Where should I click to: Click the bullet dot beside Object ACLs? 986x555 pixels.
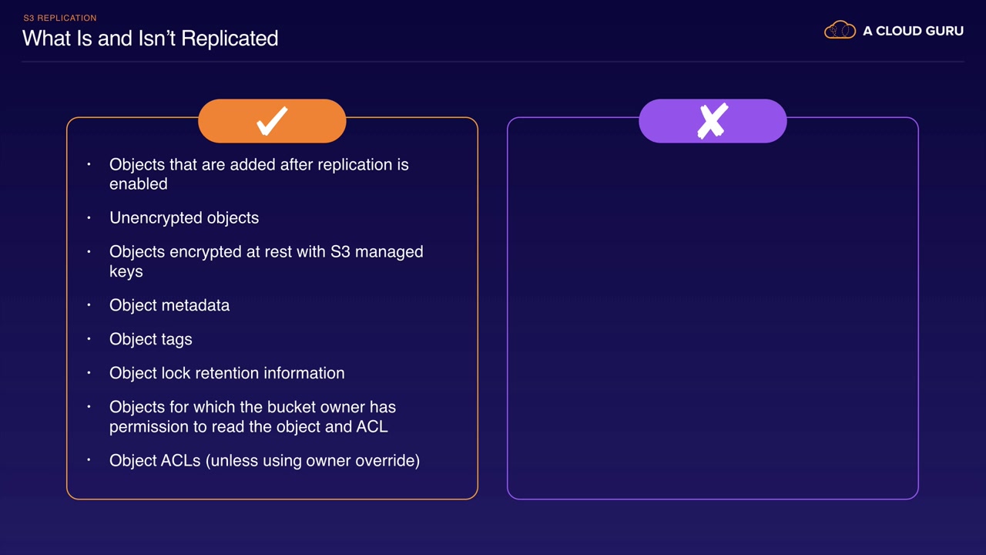pyautogui.click(x=89, y=460)
